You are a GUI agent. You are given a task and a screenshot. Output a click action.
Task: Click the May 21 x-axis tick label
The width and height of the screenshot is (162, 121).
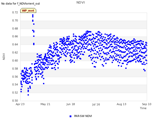(x=45, y=104)
